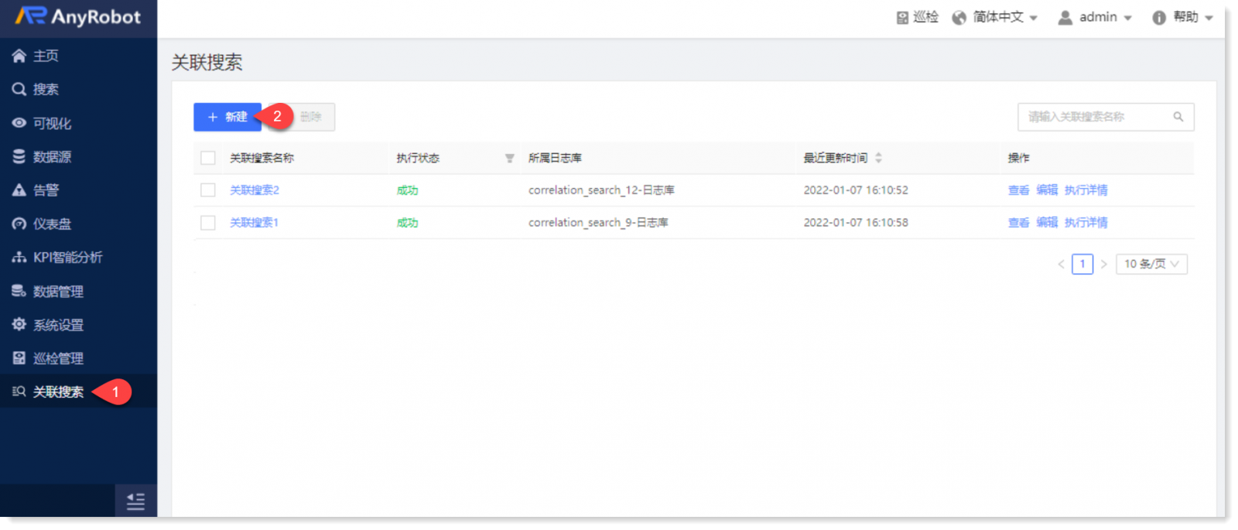
Task: Click 编辑 for 关联搜索2
Action: tap(1047, 190)
